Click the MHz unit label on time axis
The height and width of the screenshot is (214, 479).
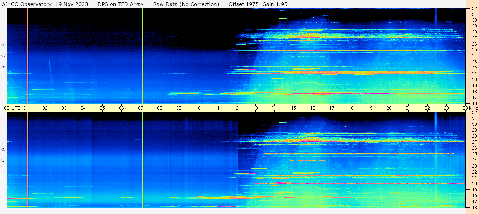tap(474, 108)
